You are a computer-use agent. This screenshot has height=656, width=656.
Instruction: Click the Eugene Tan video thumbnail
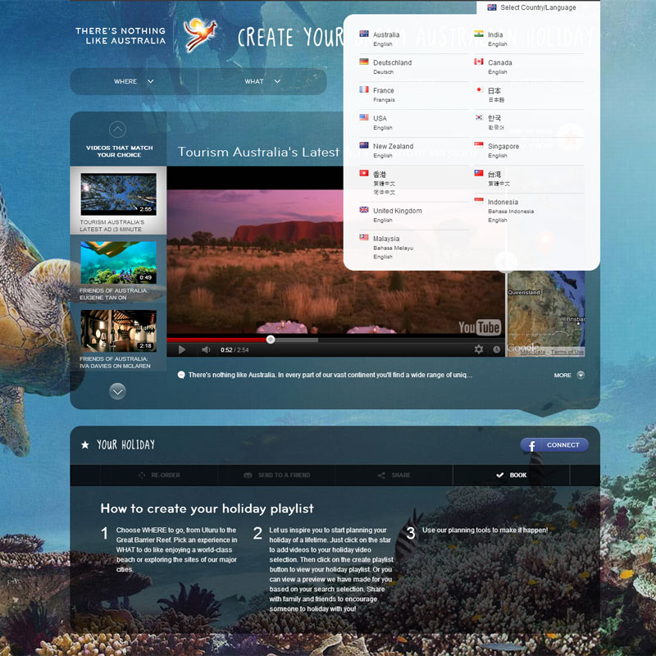click(118, 262)
